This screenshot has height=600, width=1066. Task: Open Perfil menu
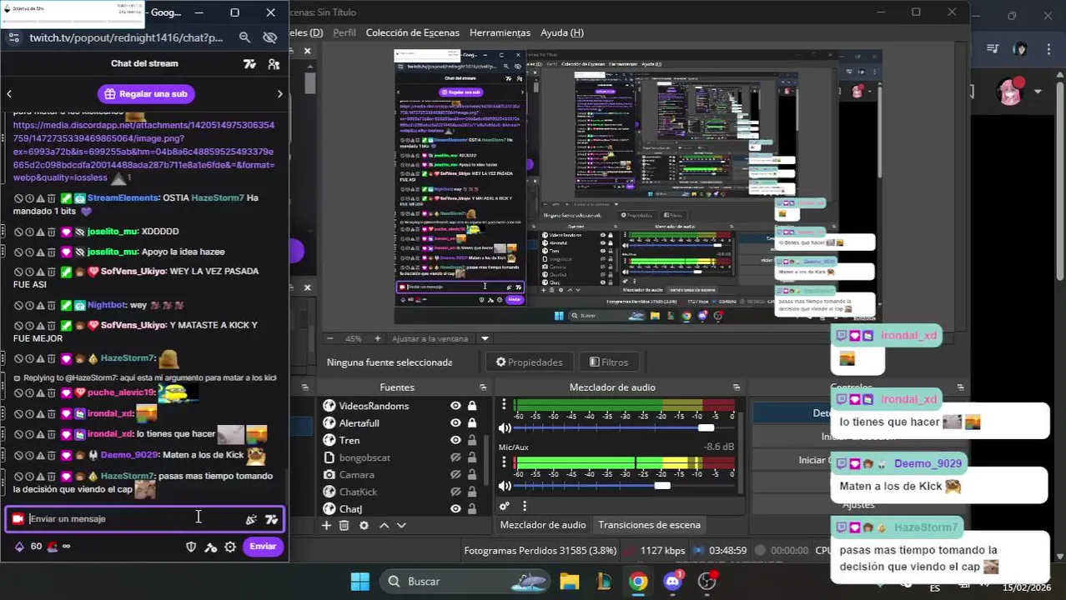(x=344, y=32)
